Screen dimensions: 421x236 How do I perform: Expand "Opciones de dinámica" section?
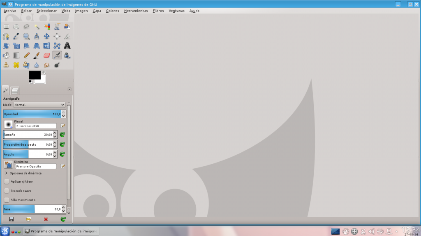coord(6,173)
